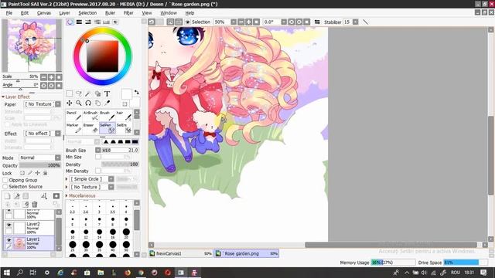Click the undo button above canvas

coord(152,22)
